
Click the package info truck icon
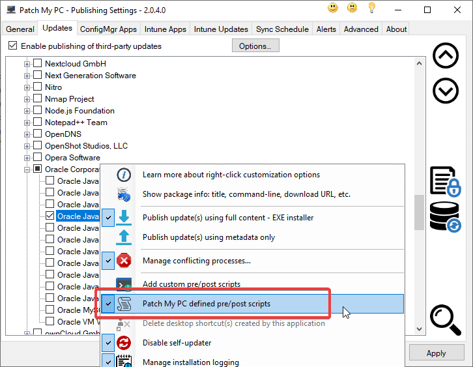tap(124, 194)
